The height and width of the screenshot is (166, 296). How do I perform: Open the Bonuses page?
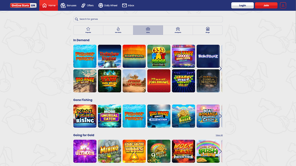tap(69, 5)
